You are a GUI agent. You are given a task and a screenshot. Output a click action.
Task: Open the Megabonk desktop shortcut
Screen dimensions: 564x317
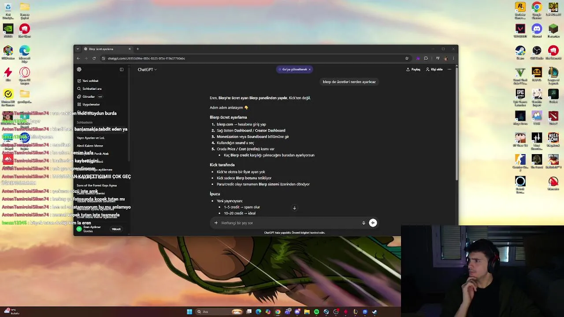coord(553,140)
